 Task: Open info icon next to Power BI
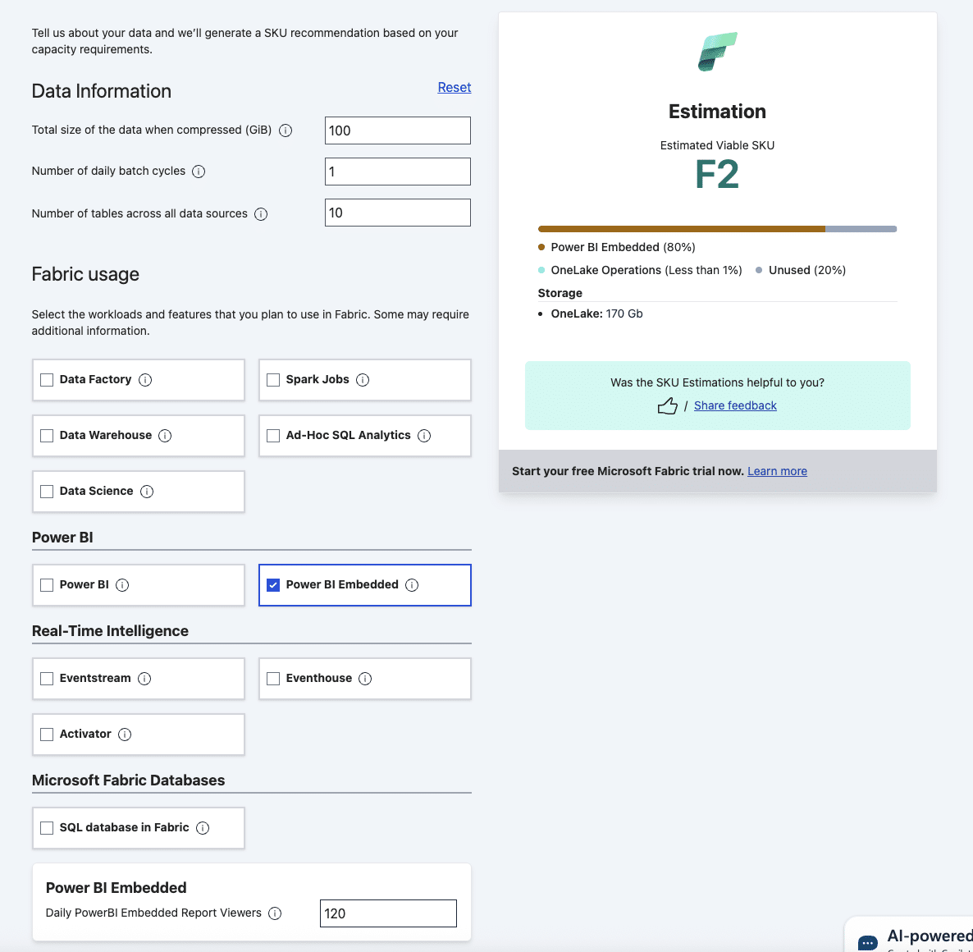(x=122, y=585)
